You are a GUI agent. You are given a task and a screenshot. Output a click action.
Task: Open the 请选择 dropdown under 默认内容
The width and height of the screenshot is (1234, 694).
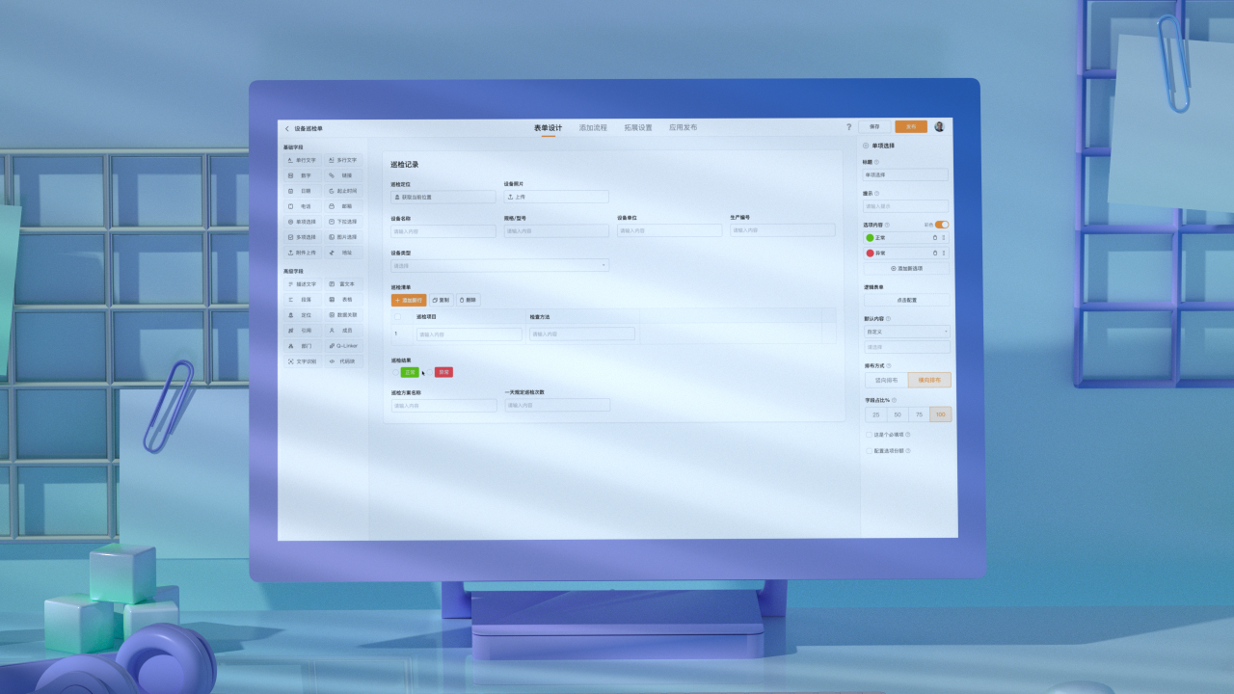(905, 347)
